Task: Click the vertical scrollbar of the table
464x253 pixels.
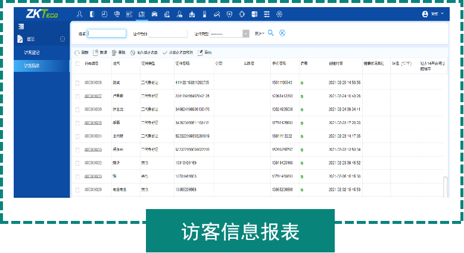Action: click(x=444, y=185)
